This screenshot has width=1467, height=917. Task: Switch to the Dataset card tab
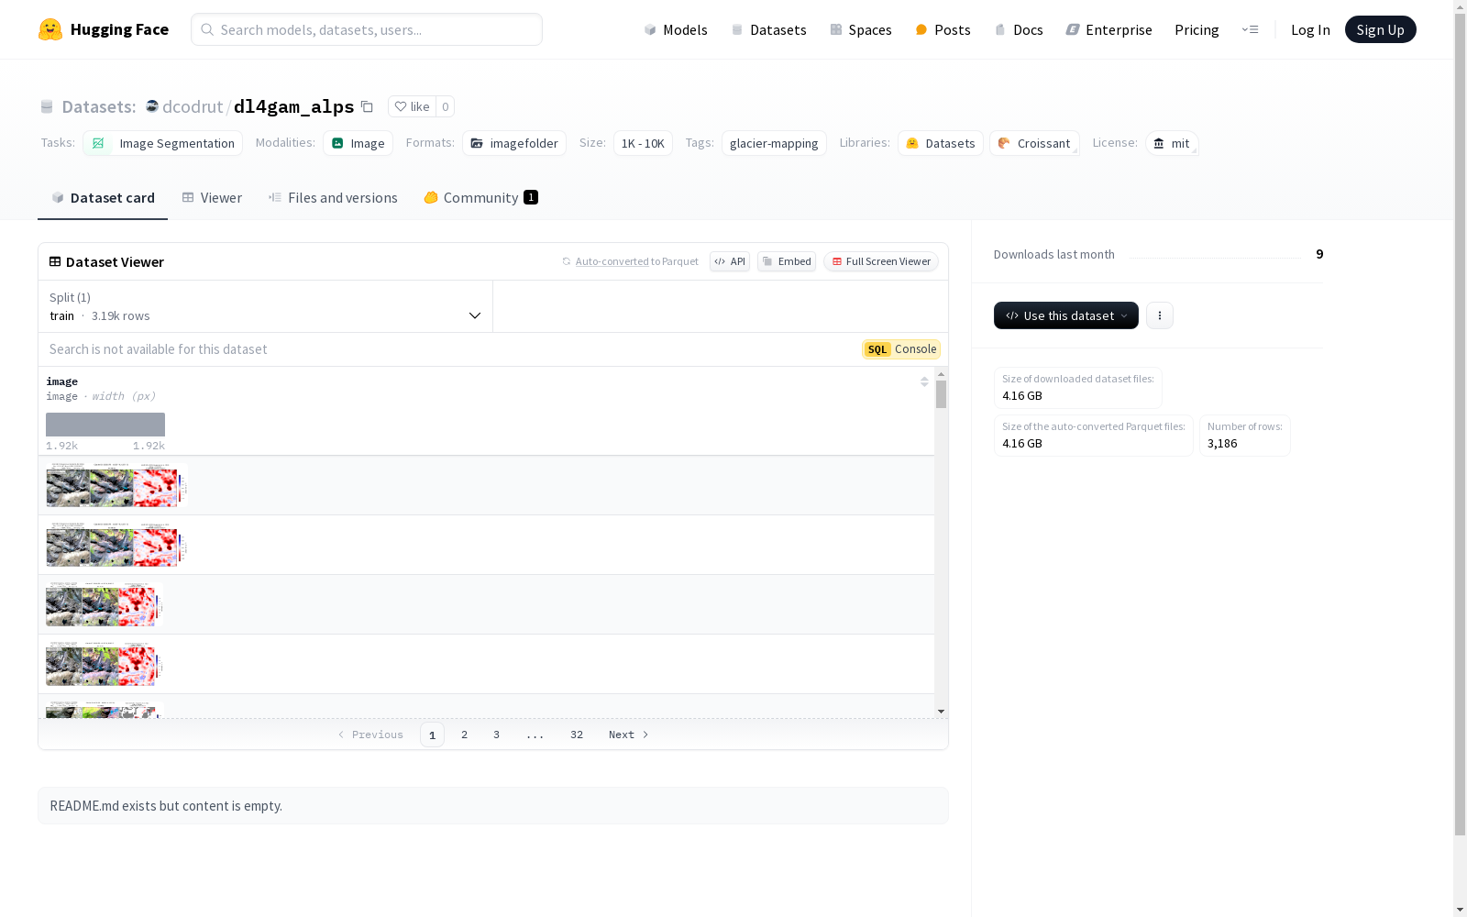(103, 197)
